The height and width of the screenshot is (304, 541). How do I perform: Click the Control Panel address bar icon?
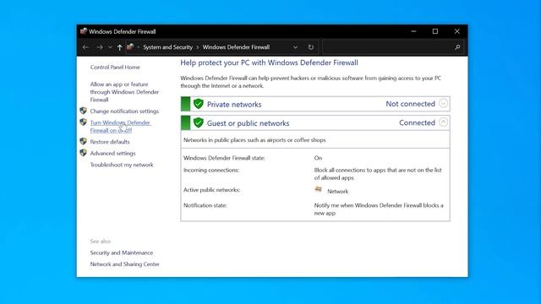[130, 47]
